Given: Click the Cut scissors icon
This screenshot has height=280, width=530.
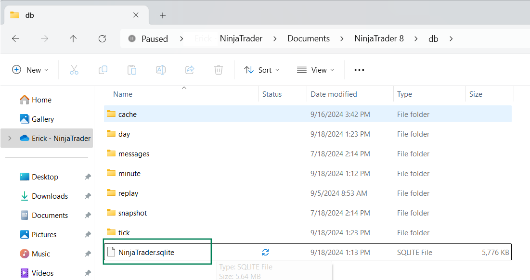Looking at the screenshot, I should pyautogui.click(x=74, y=70).
